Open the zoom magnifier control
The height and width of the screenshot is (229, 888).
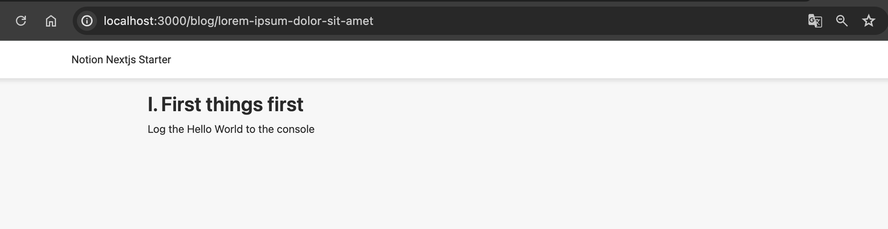(x=842, y=21)
